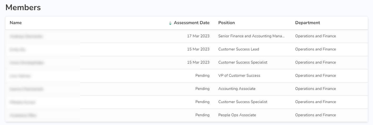Image resolution: width=373 pixels, height=125 pixels.
Task: Click the sort arrows beside Assessment Date
Action: (x=170, y=23)
